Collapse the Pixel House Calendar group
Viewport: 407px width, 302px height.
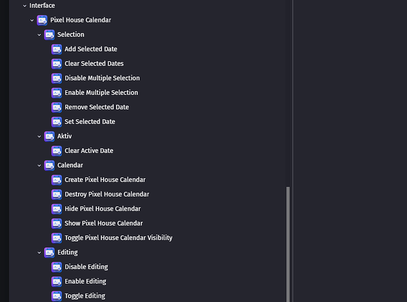[32, 20]
